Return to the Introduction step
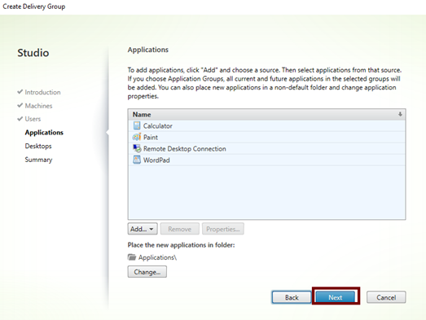 (x=42, y=92)
